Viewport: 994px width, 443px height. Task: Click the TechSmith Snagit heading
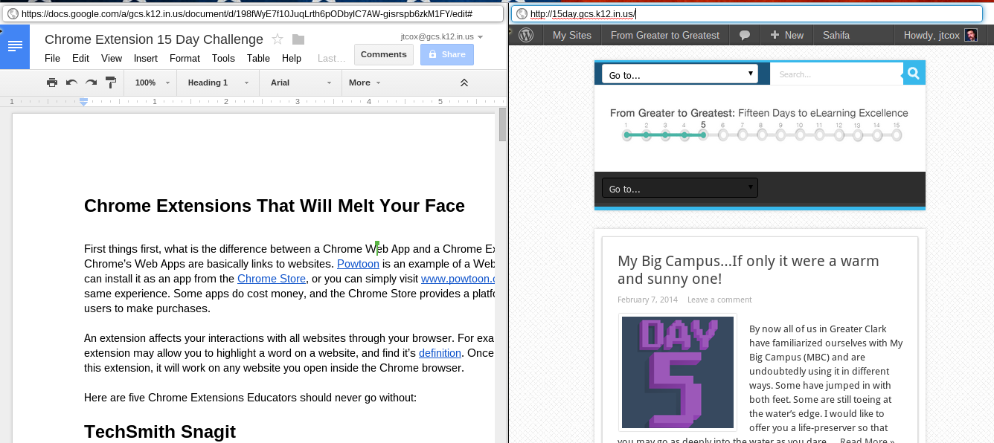click(x=160, y=431)
